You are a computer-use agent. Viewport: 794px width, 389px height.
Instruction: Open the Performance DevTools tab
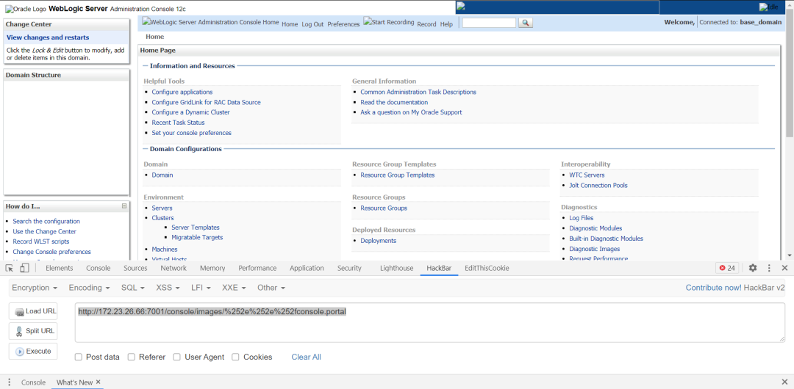coord(257,268)
